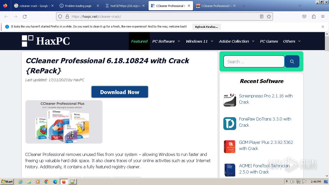Image resolution: width=329 pixels, height=185 pixels.
Task: Open Screenpresso Pro 2.1.16 with Crack link
Action: [266, 99]
